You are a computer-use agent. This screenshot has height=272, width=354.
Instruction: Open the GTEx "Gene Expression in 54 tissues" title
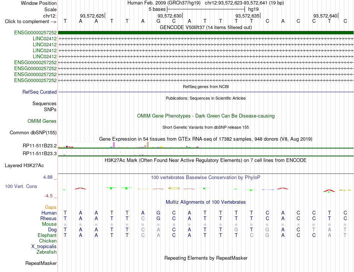pos(206,139)
